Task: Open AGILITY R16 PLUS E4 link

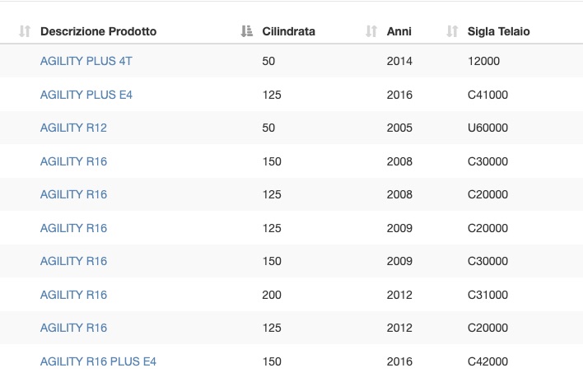Action: coord(98,361)
